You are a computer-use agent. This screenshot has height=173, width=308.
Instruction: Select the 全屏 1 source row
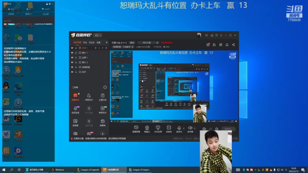[x=90, y=57]
